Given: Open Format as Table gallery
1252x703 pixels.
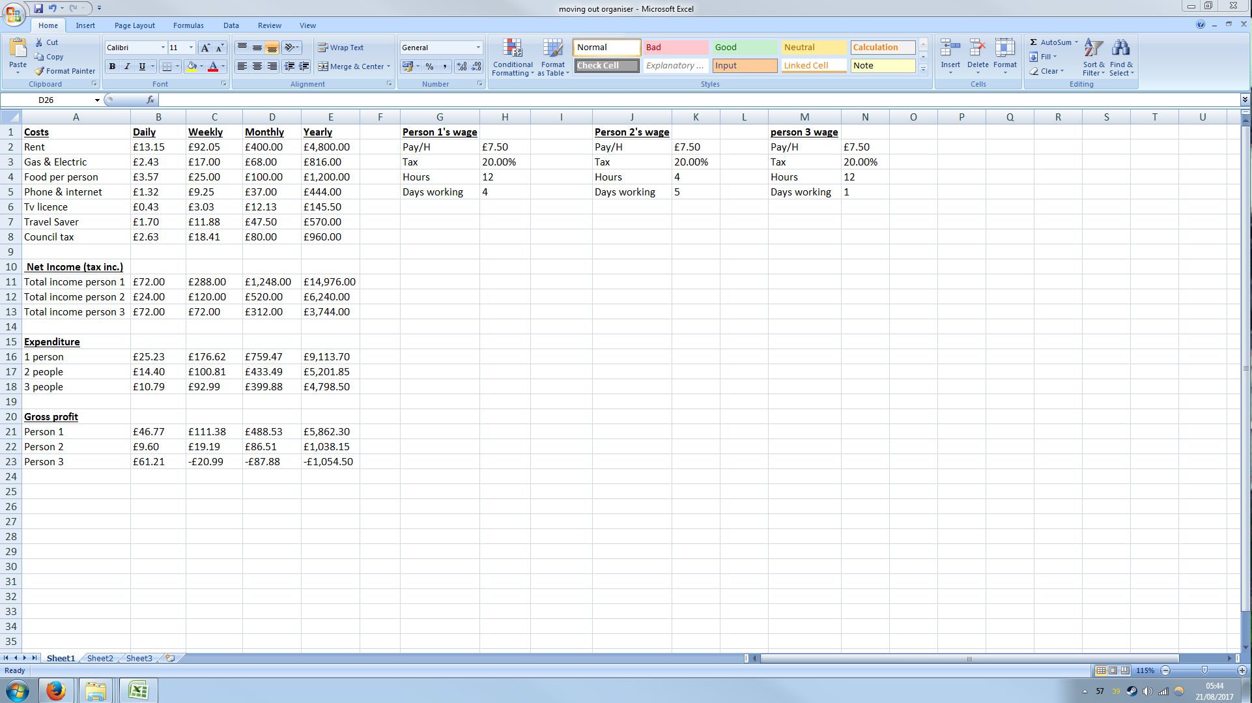Looking at the screenshot, I should point(553,57).
